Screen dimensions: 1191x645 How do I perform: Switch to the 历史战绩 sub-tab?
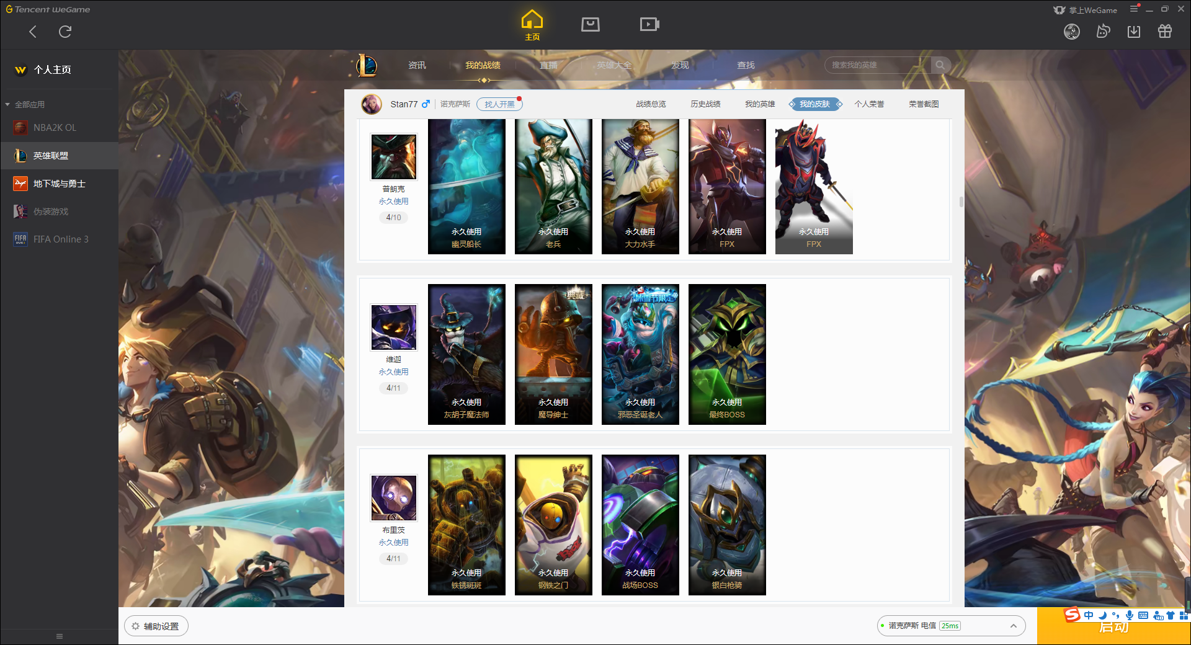(705, 104)
